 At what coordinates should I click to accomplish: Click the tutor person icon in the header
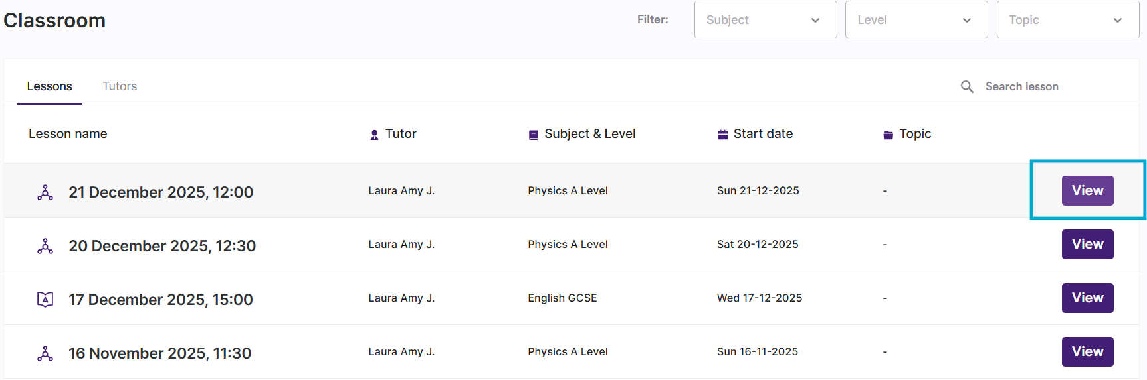click(x=375, y=135)
